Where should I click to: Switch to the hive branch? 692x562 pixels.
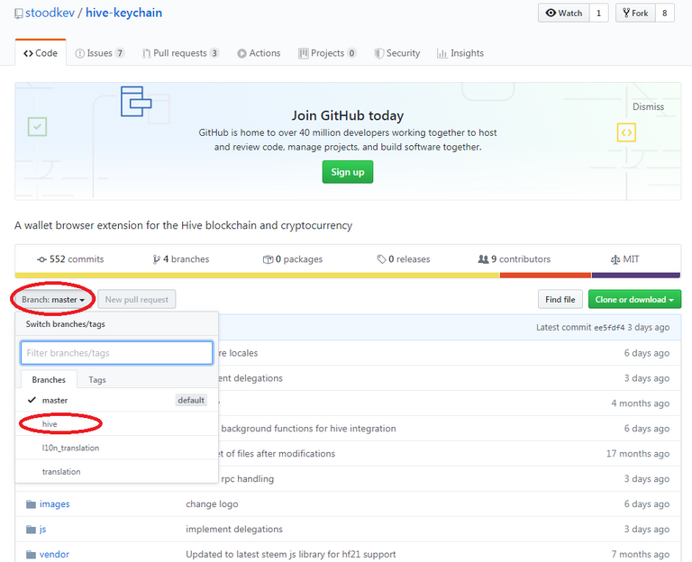click(116, 424)
